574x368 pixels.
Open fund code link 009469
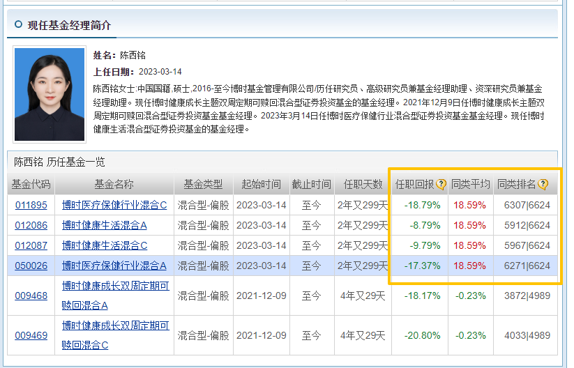31,335
